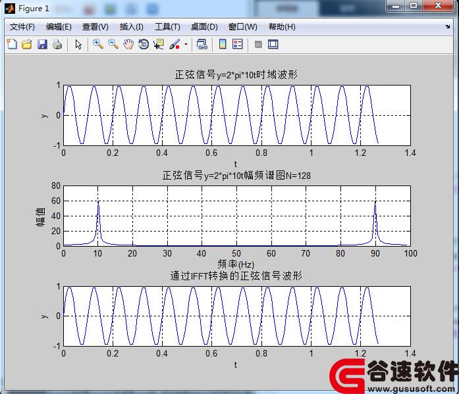Open the 窗口(W) menu

[x=243, y=27]
